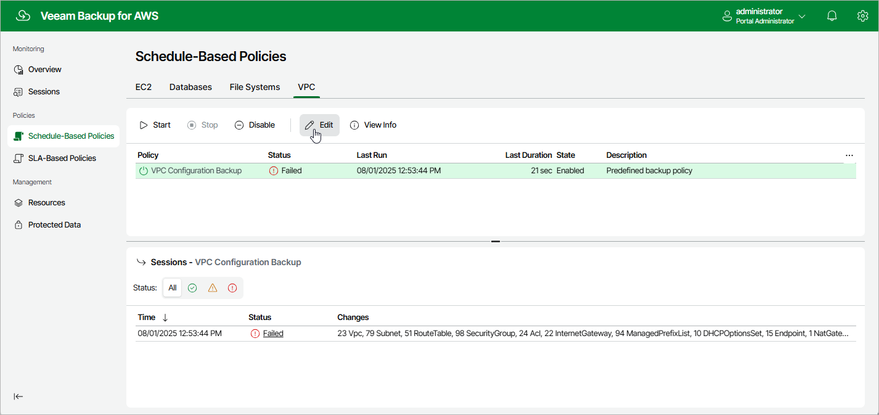Collapse the sidebar navigation
Screen dimensions: 879x415
pos(18,397)
